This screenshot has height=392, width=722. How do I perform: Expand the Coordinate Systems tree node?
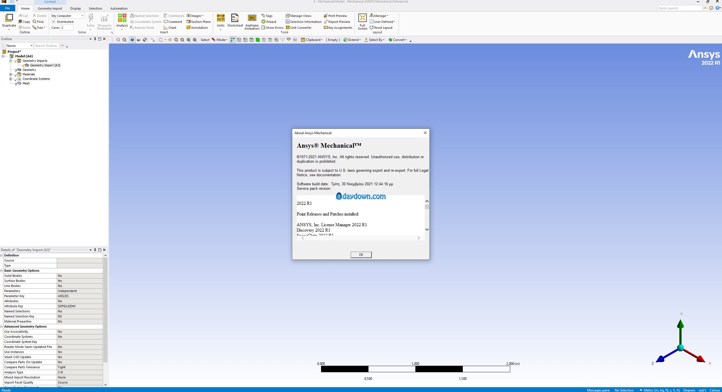point(10,79)
